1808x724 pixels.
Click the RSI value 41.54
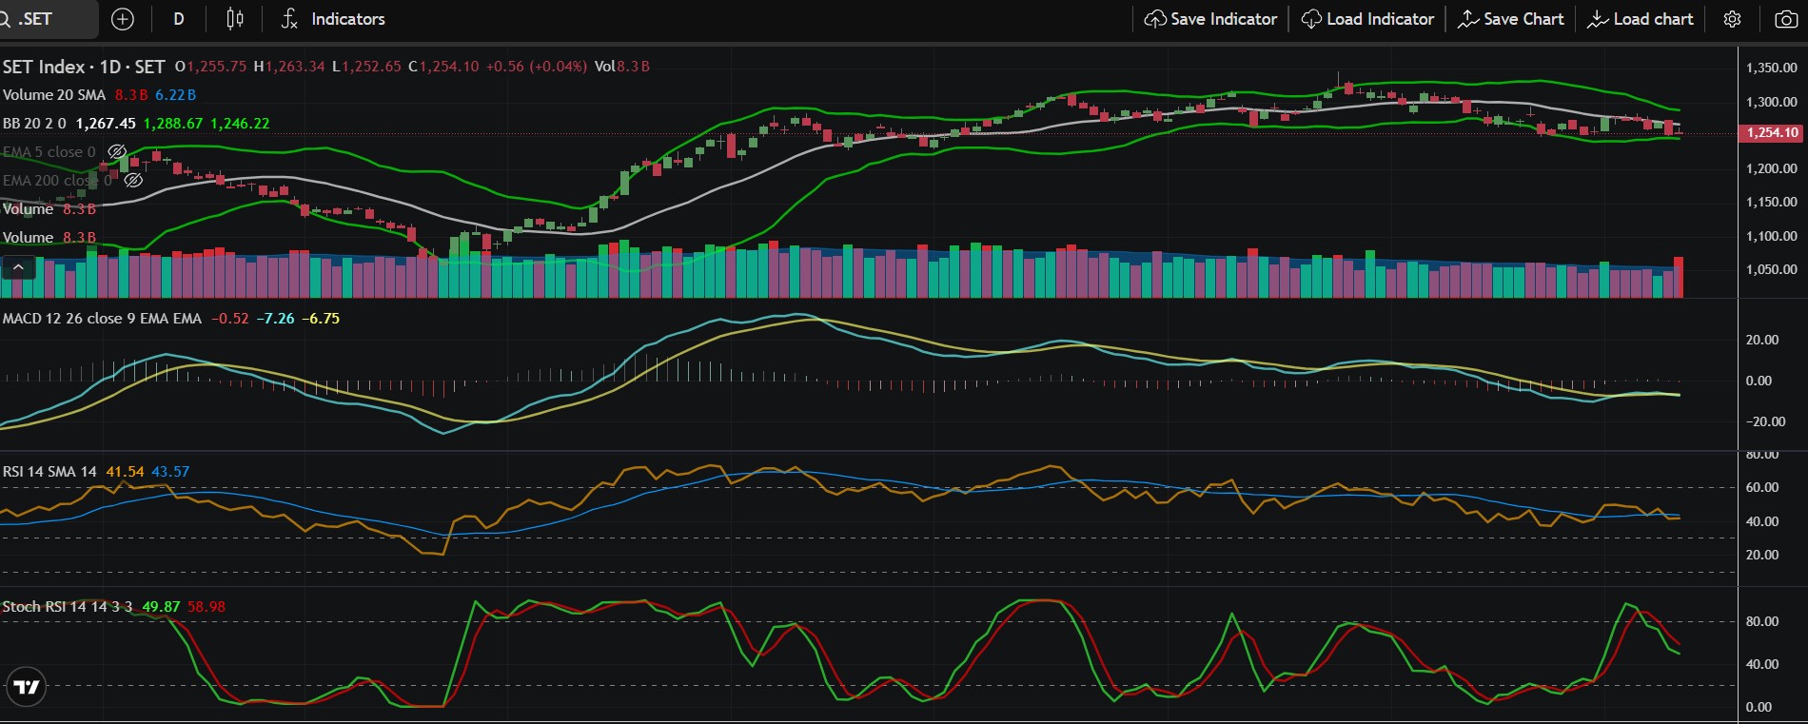pyautogui.click(x=125, y=472)
